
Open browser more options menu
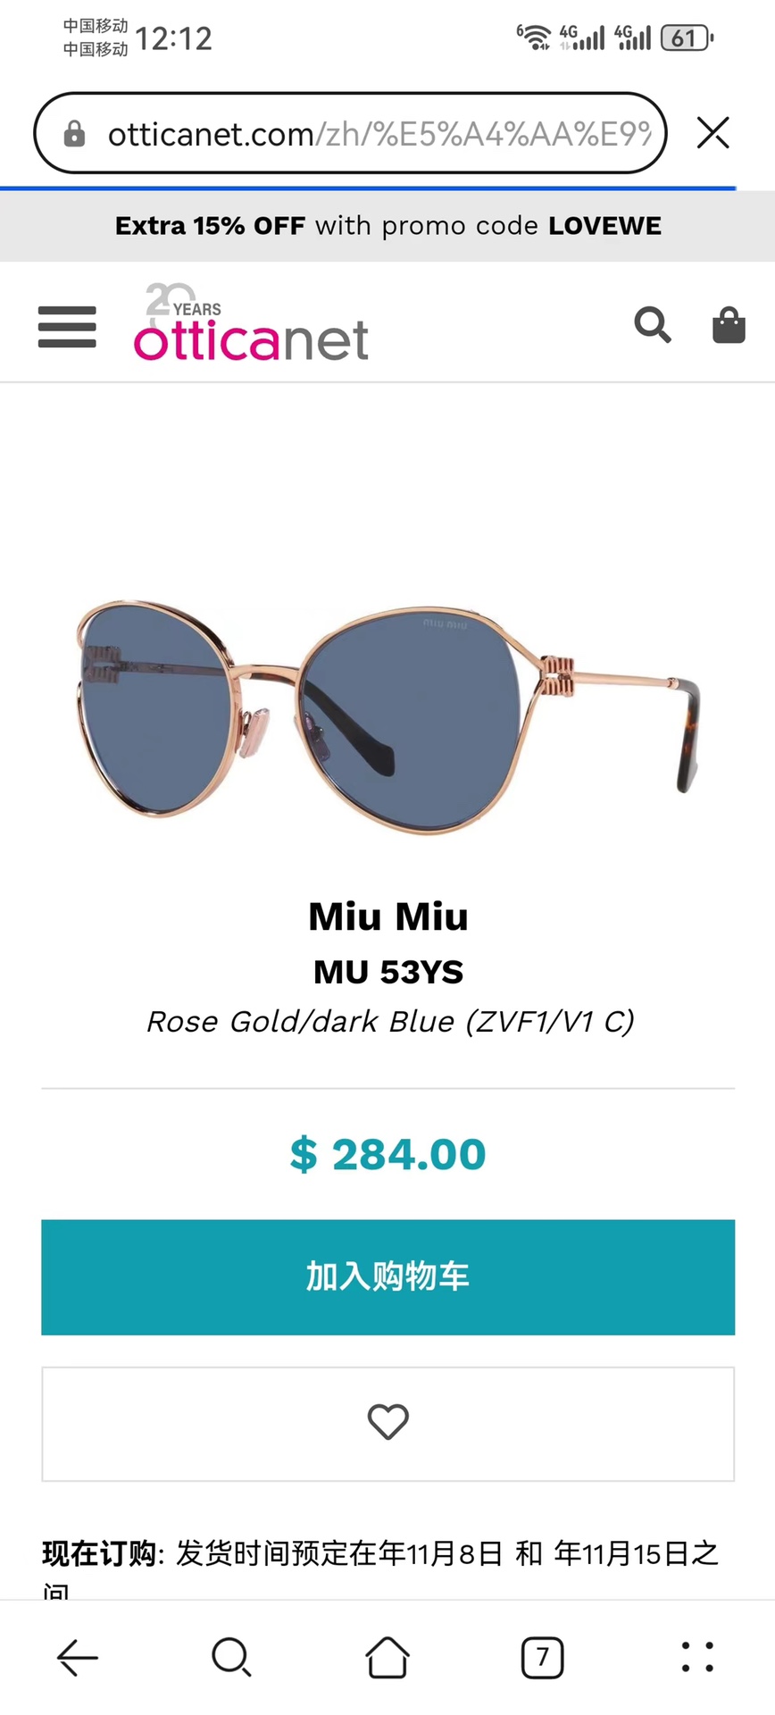697,1657
